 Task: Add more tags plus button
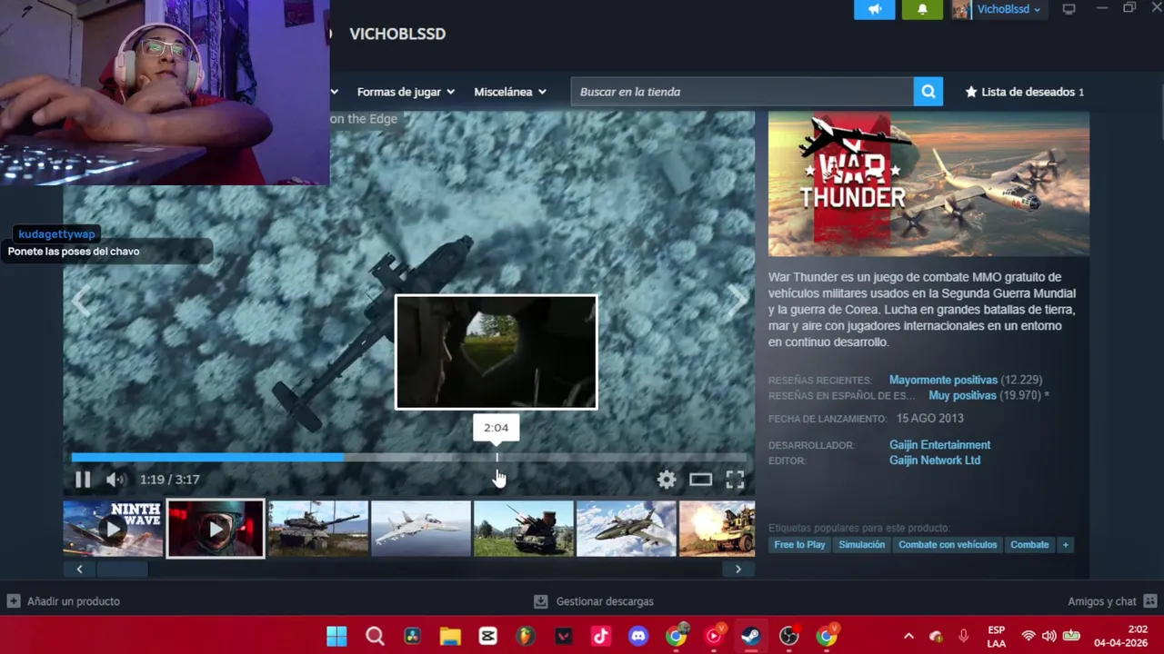tap(1065, 545)
